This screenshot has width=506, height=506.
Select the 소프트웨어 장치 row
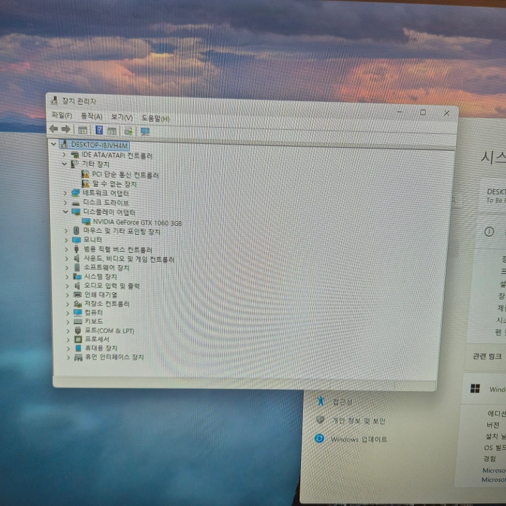coord(106,267)
